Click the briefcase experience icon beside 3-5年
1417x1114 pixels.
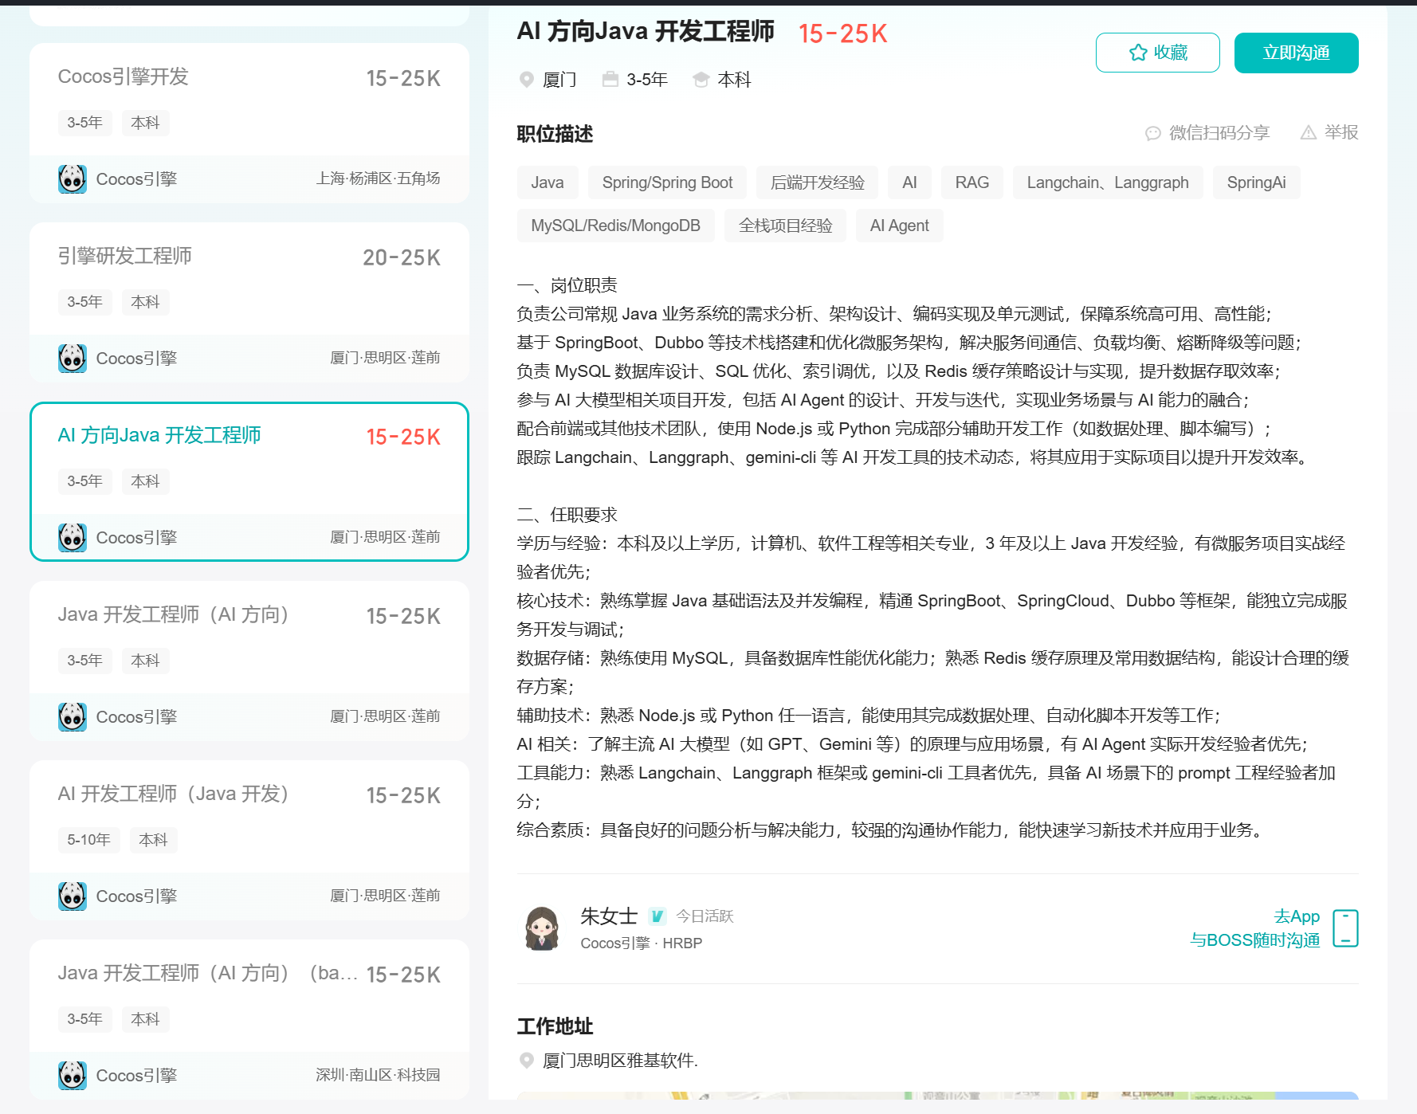(610, 80)
